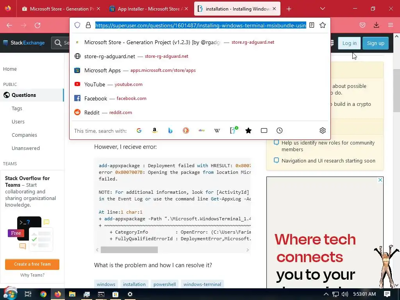Viewport: 400px width, 300px height.
Task: Select Microsoft Store Generation Project suggestion
Action: pos(200,42)
